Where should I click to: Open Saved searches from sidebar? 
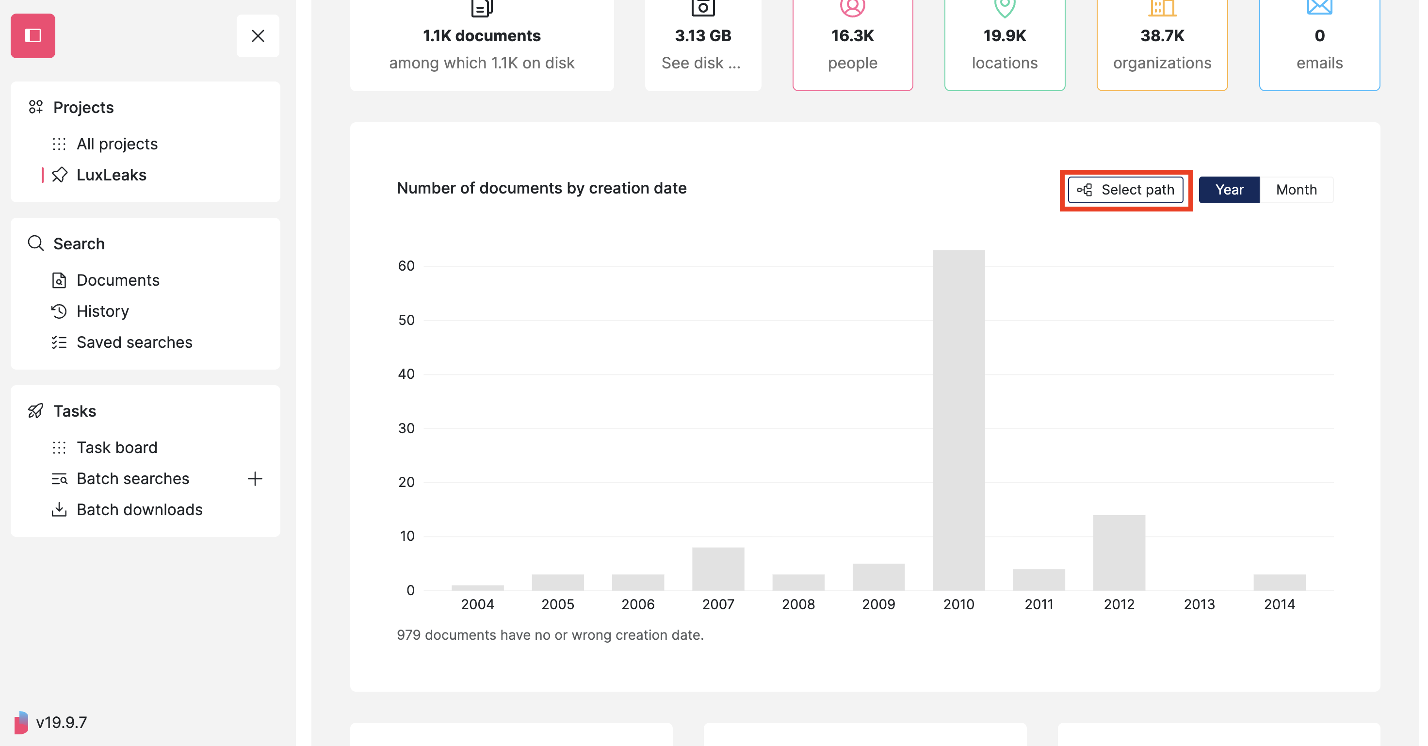point(134,342)
